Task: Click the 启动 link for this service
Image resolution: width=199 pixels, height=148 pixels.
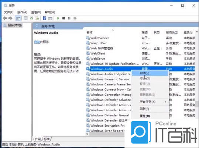Action: (x=37, y=42)
